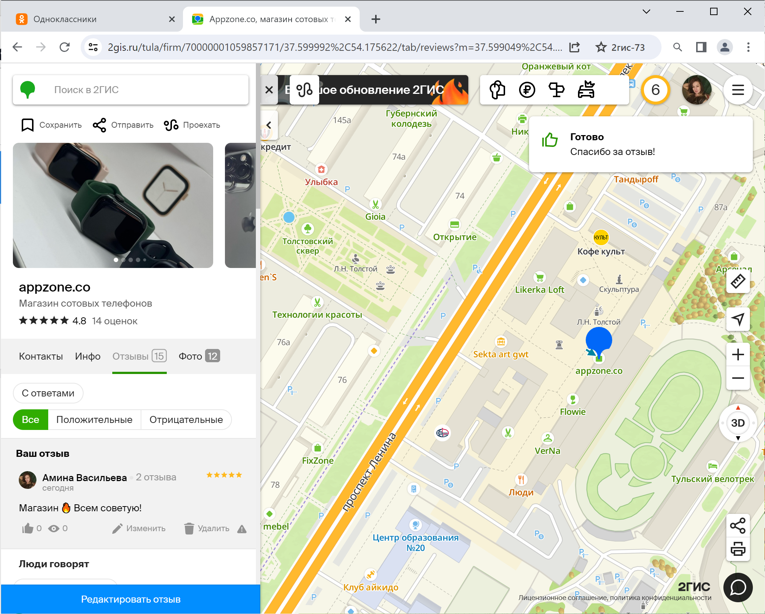Enable the С ответами filter chip
Image resolution: width=765 pixels, height=614 pixels.
coord(48,393)
